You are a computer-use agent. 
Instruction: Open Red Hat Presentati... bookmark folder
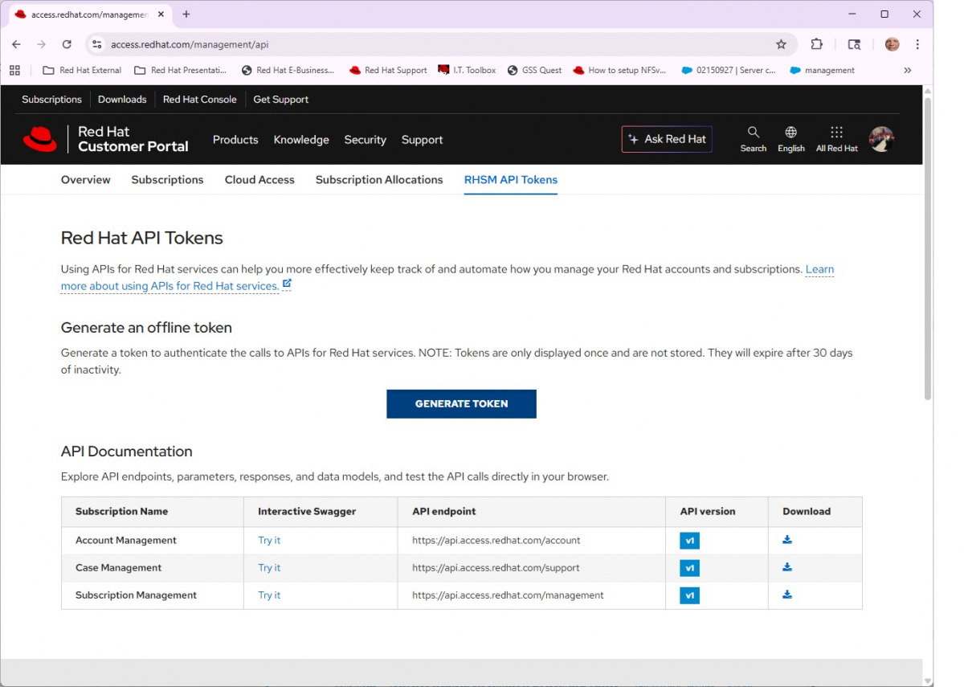(181, 70)
